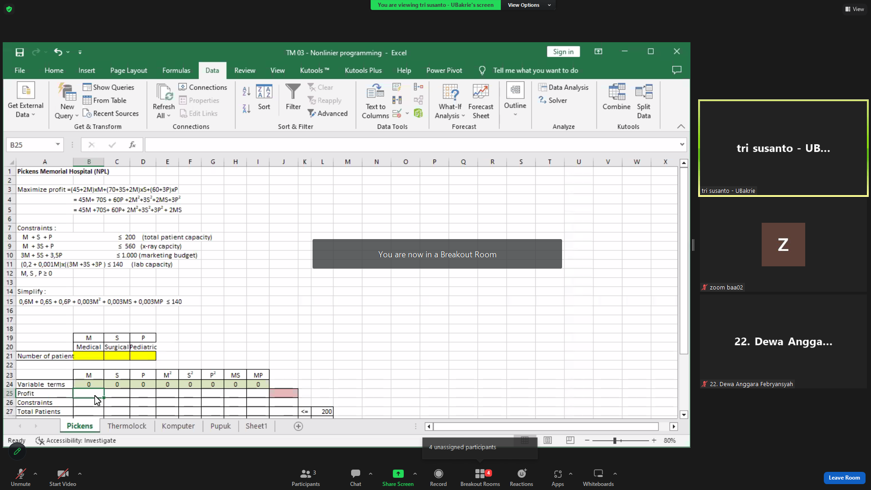Click zoom out minus button
This screenshot has width=871, height=490.
point(587,440)
